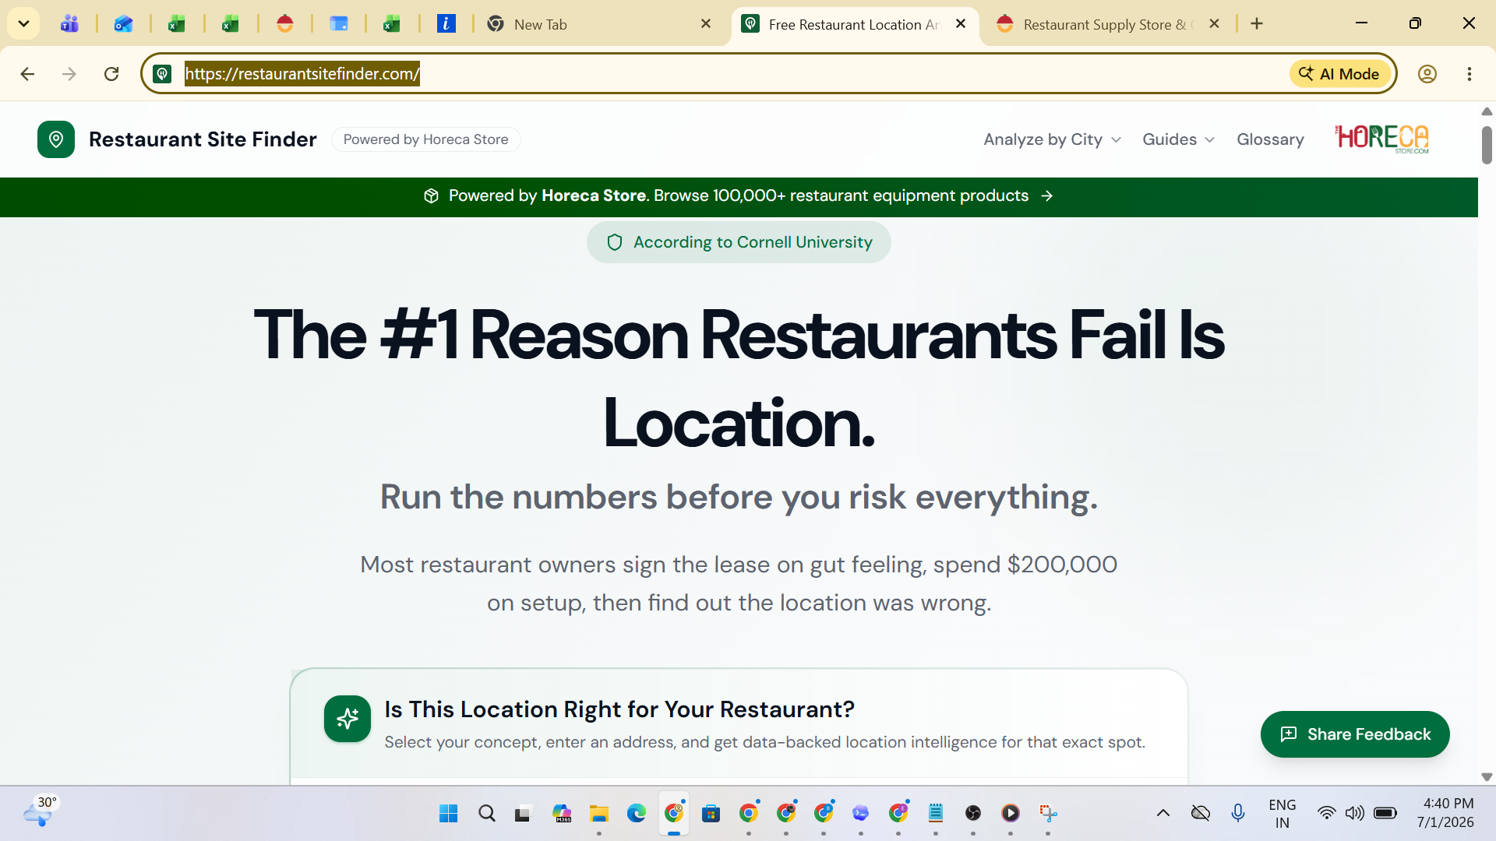Click the Powered by Horeca Store badge
The width and height of the screenshot is (1496, 841).
tap(426, 139)
